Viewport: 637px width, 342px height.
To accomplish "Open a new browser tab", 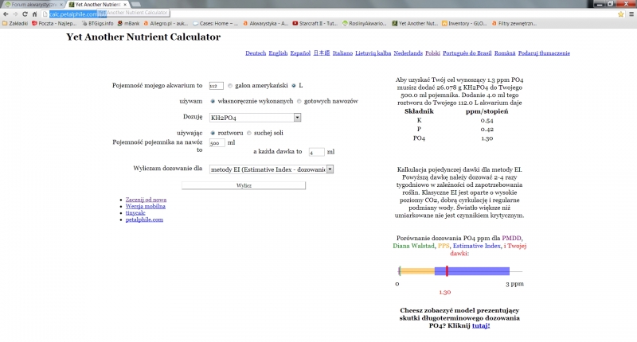I will pos(136,5).
